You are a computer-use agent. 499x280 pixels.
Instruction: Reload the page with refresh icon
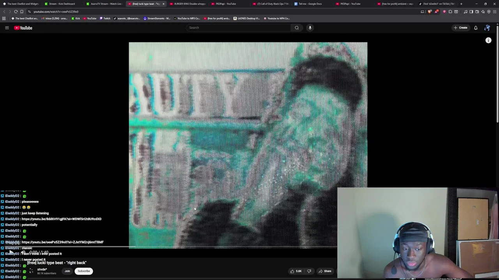coord(16,11)
